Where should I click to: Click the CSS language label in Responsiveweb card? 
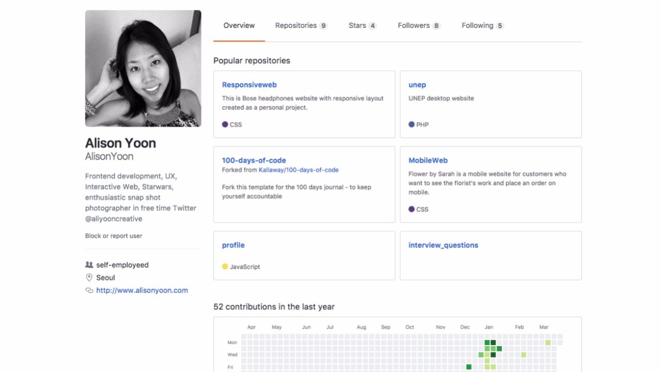[x=235, y=125]
